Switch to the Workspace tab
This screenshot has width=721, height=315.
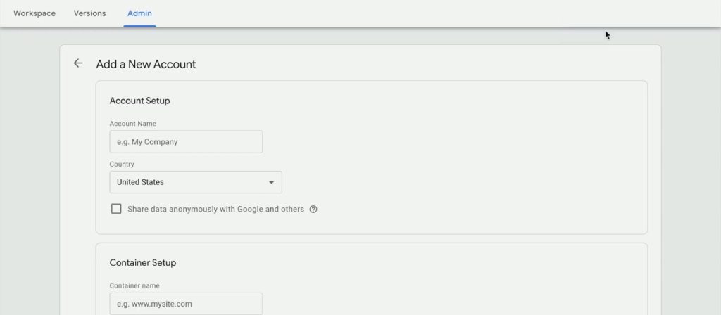(x=35, y=13)
